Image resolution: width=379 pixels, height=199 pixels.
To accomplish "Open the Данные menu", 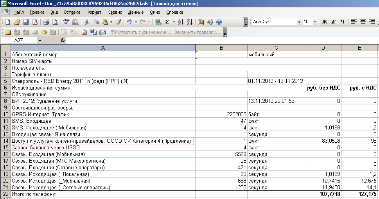I will (x=136, y=12).
